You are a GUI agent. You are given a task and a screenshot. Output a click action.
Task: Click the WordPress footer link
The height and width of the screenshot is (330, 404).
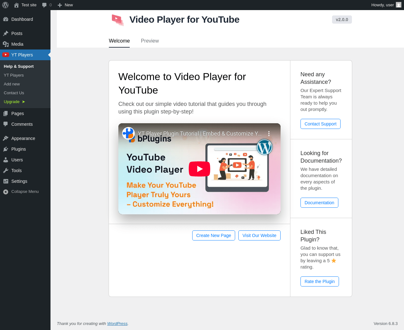click(117, 324)
